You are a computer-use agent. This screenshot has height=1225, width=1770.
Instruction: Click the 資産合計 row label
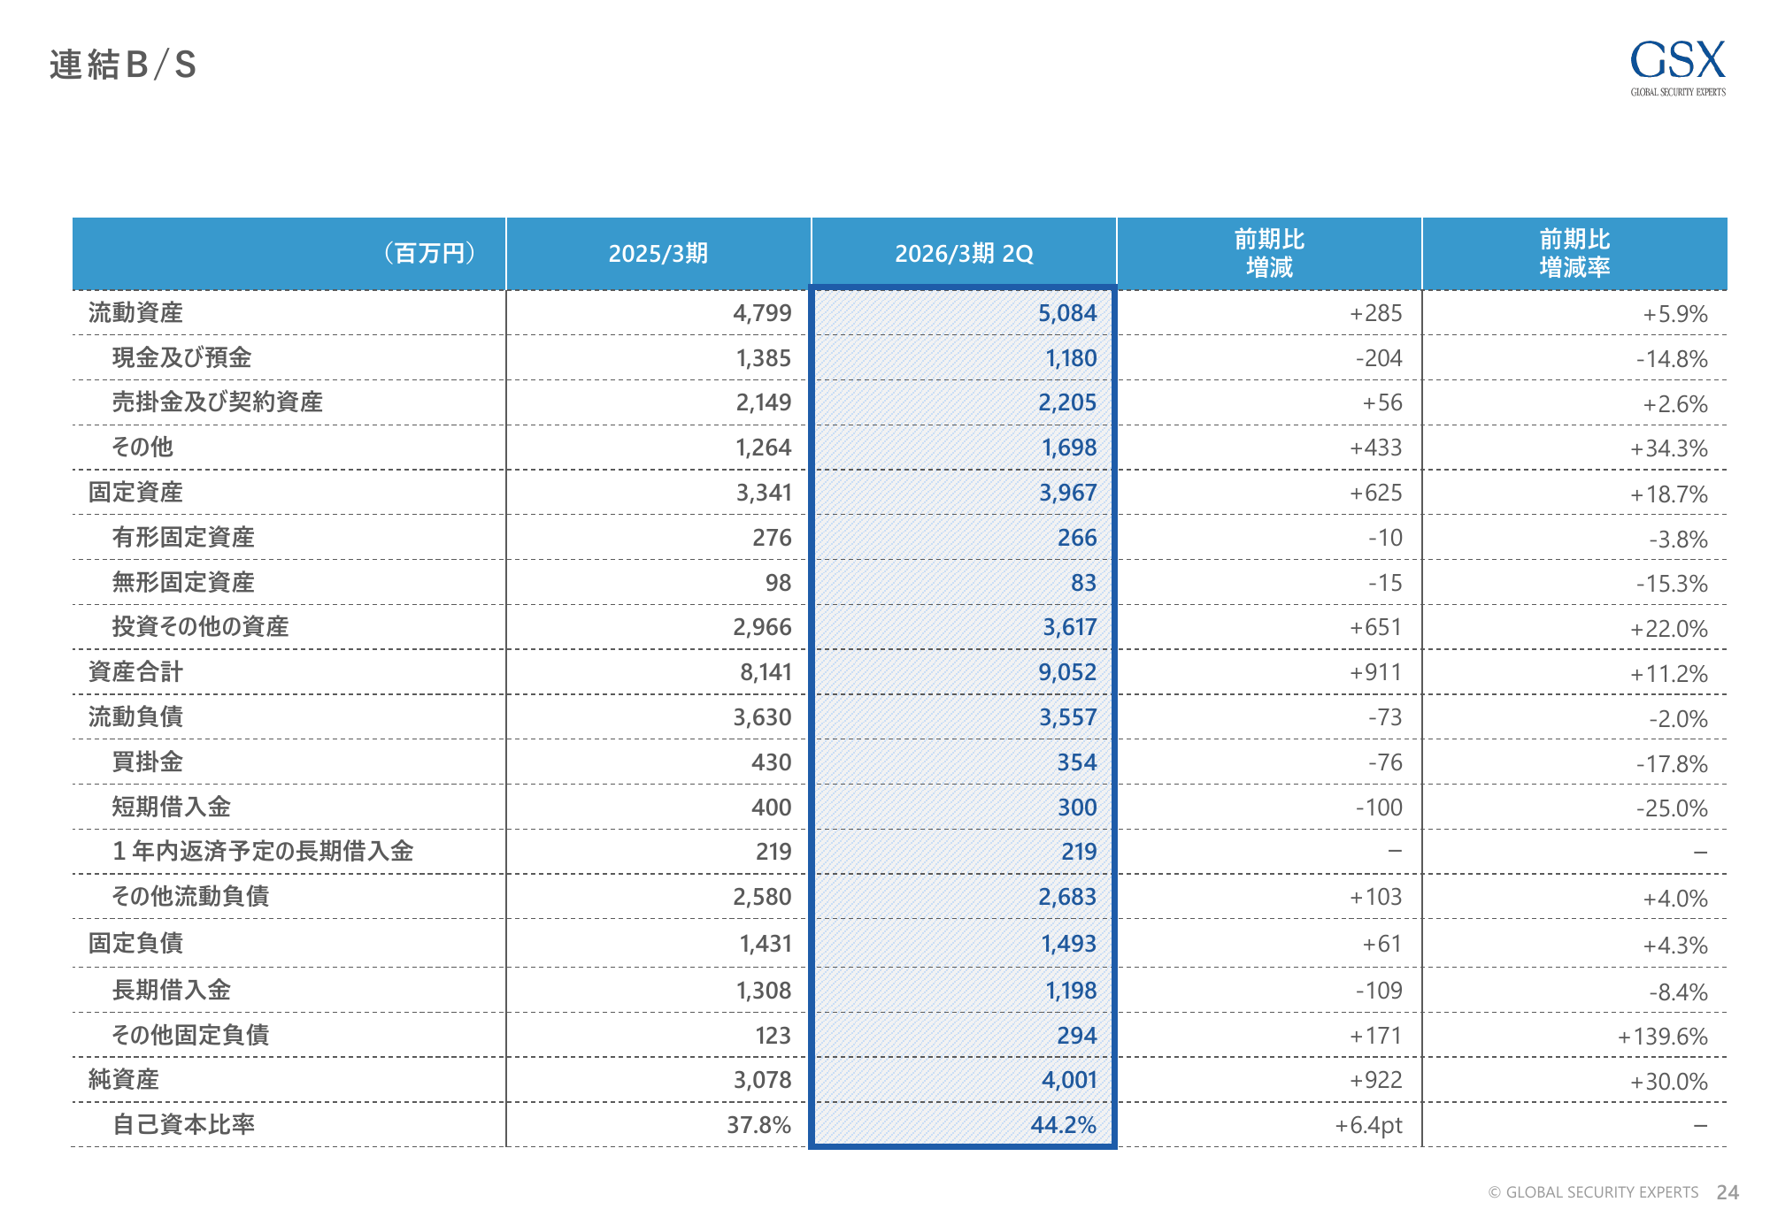(135, 672)
